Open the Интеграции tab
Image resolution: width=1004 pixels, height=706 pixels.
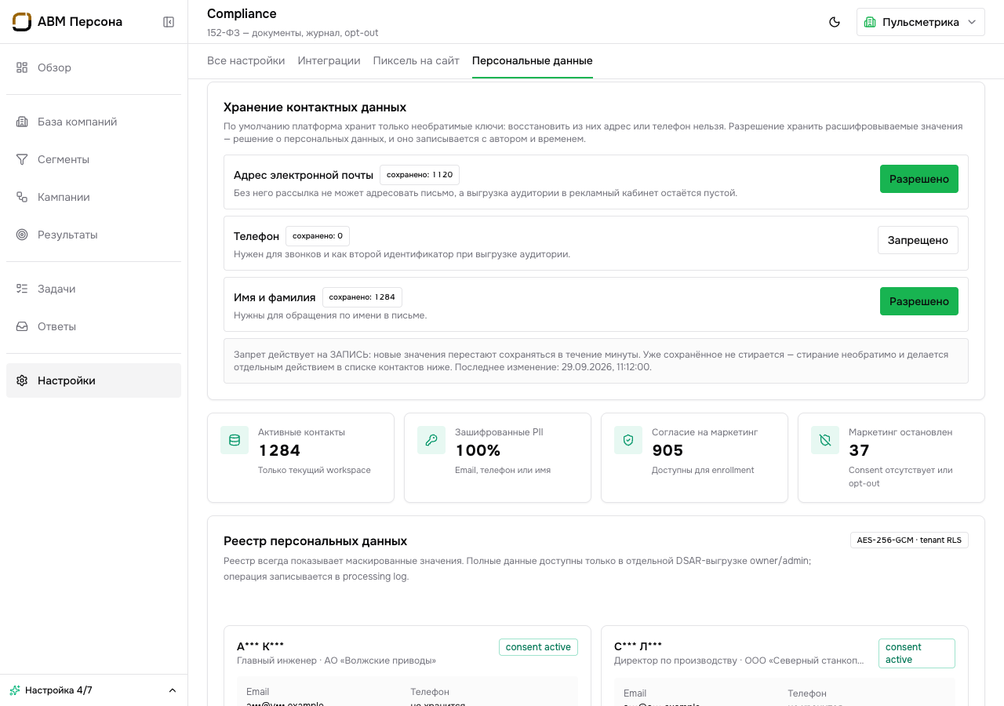[329, 60]
